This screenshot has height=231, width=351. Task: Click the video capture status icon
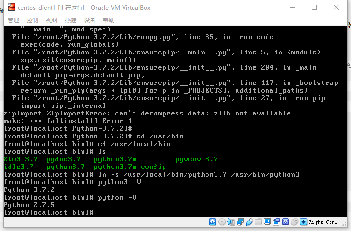coord(277,222)
